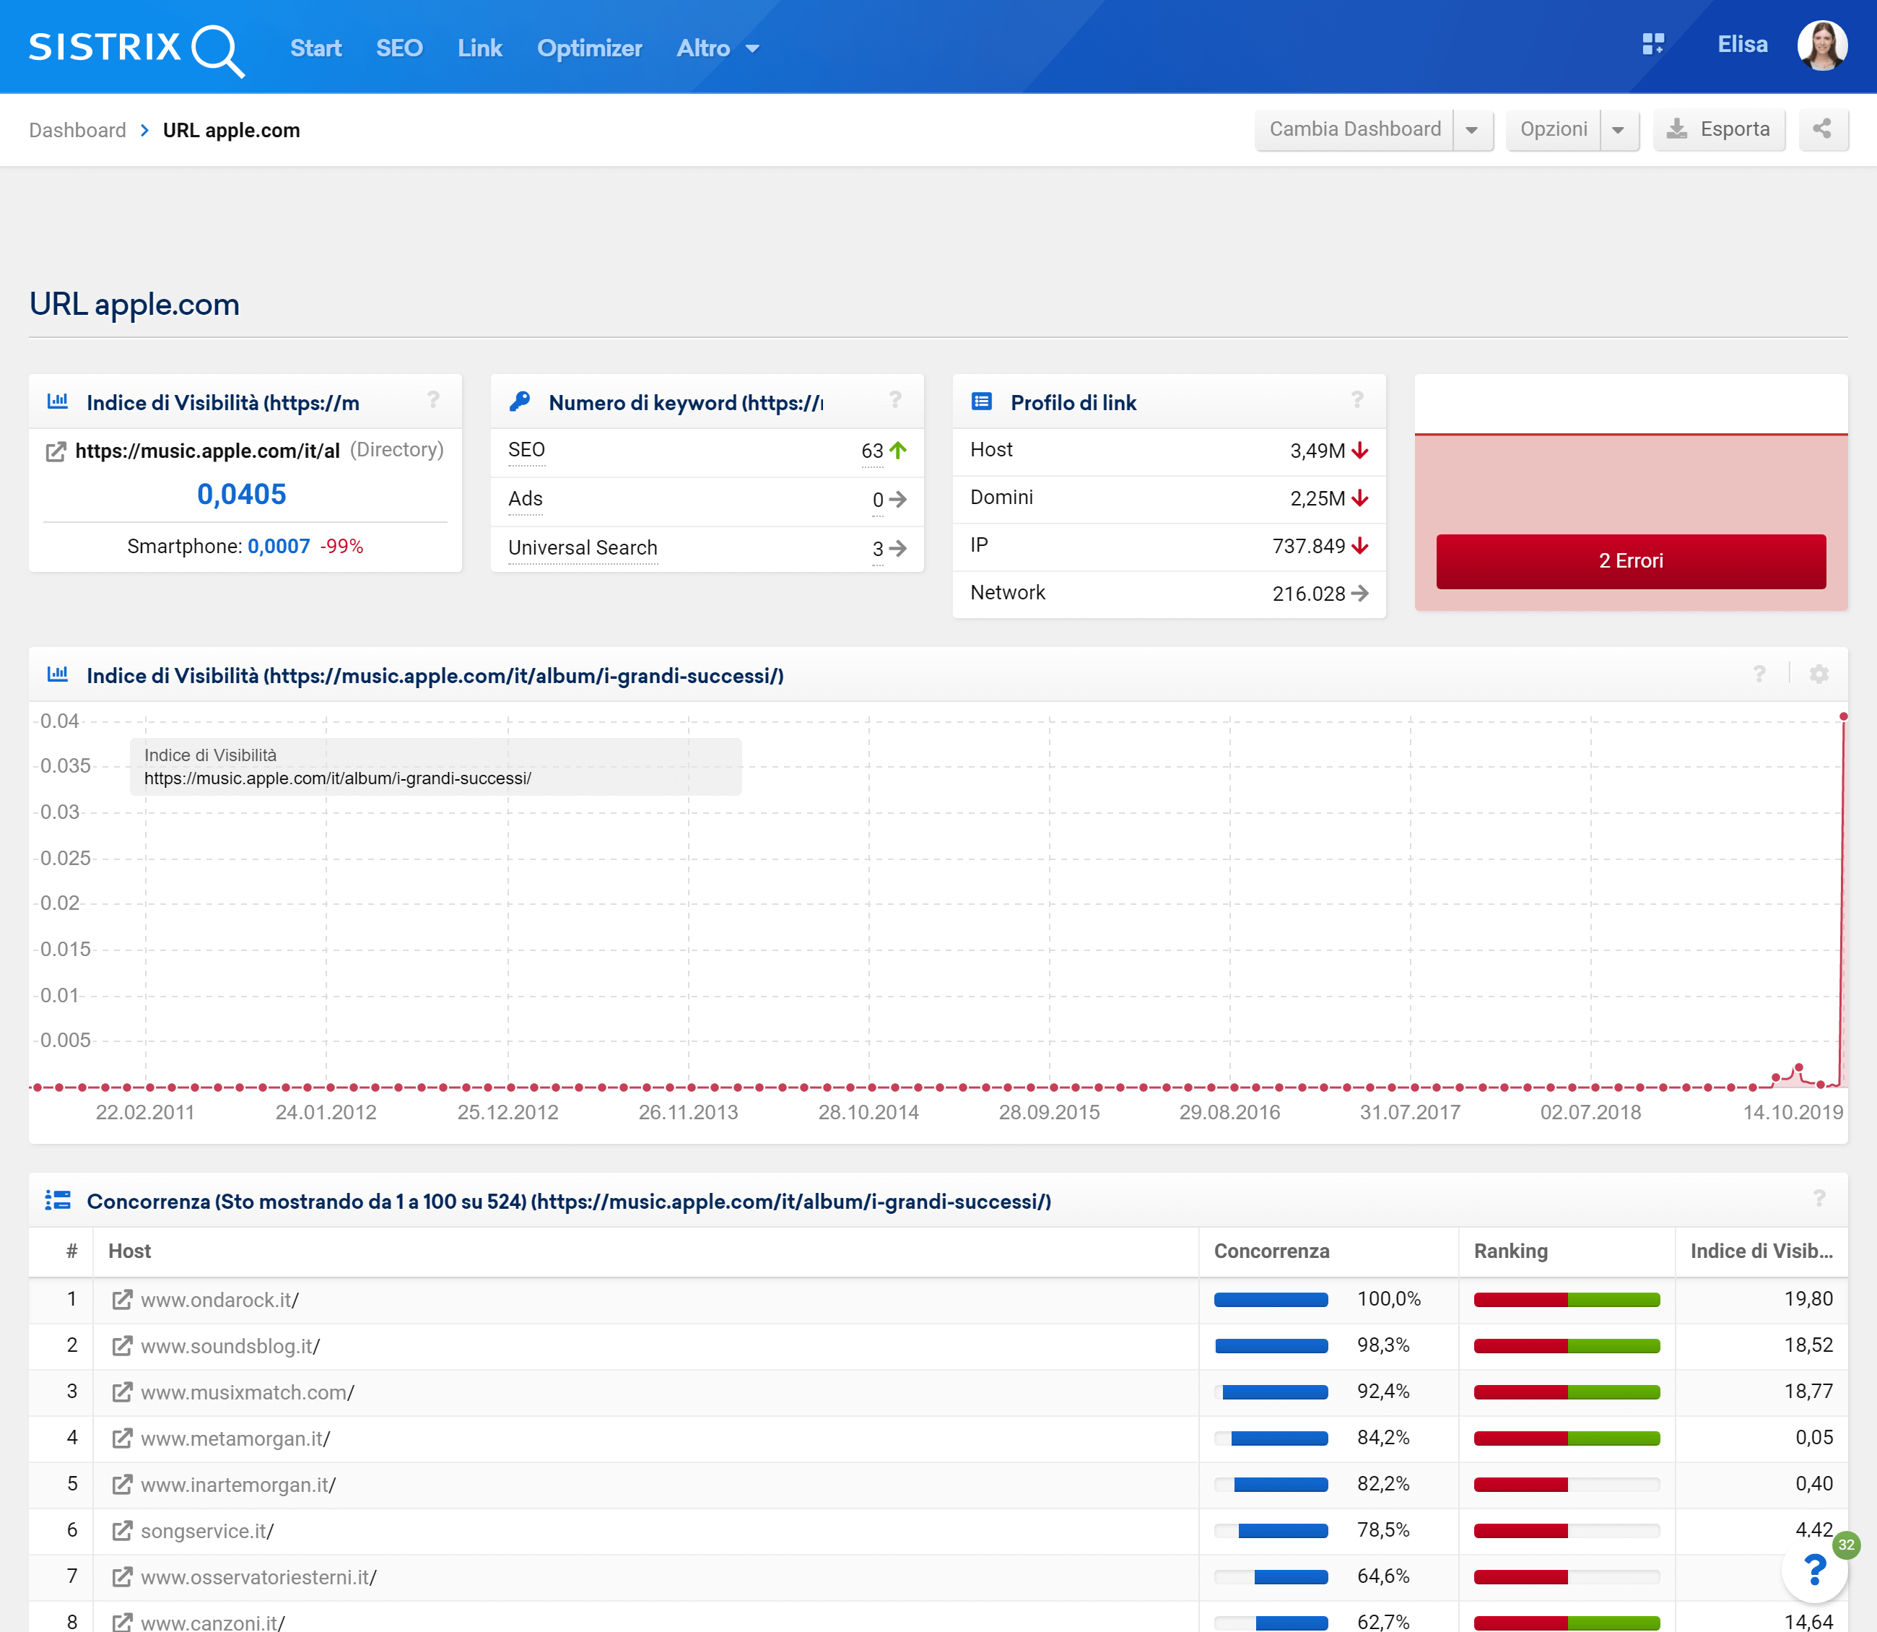The image size is (1877, 1632).
Task: Open help for the Numero di keyword card
Action: click(894, 400)
